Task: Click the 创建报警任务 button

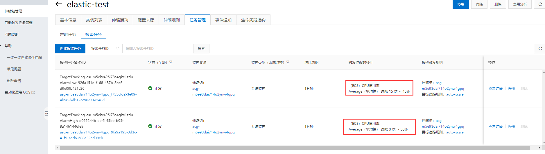Action: 70,48
